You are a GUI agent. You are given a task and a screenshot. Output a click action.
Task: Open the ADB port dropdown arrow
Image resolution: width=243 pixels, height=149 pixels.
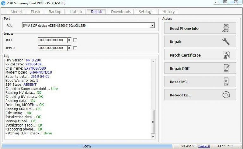coord(152,25)
